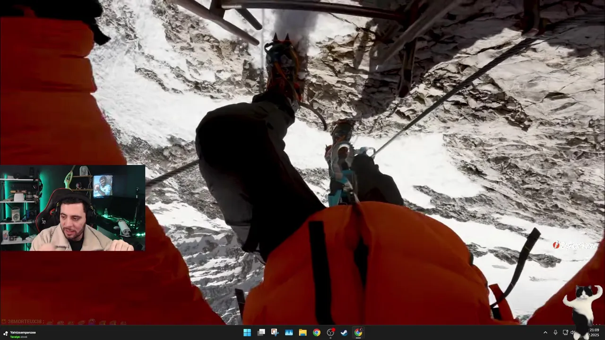Launch the Snipping Tool from the taskbar

(275, 332)
